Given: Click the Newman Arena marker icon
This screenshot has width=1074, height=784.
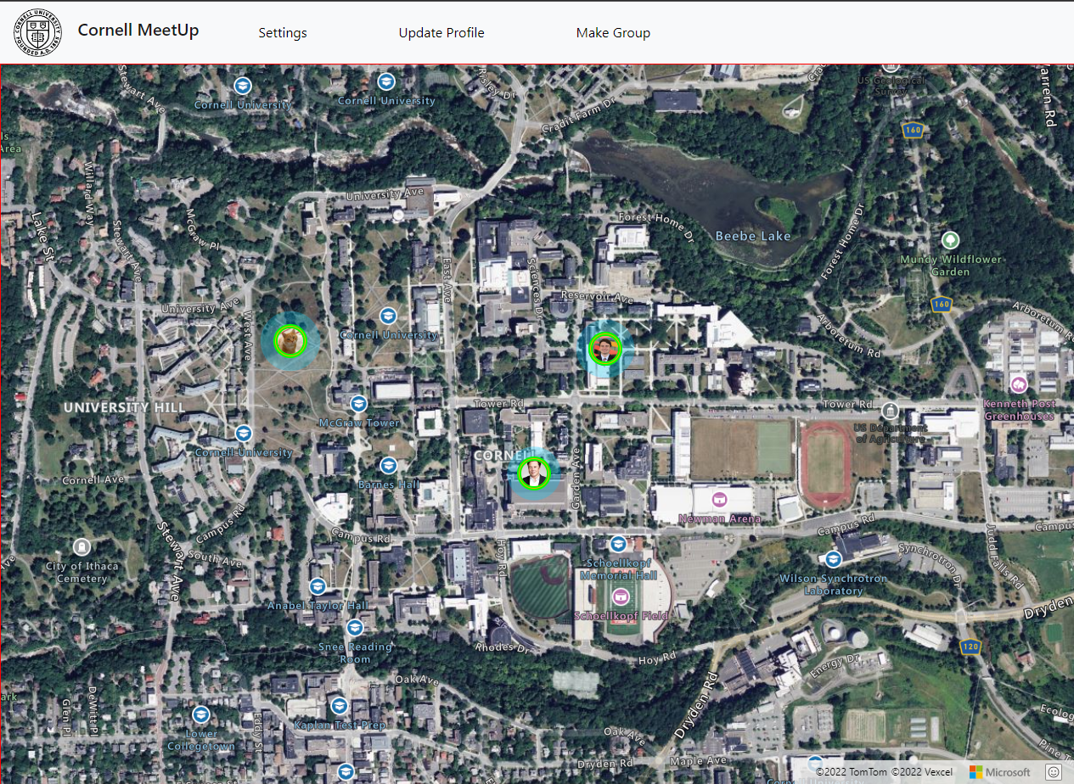Looking at the screenshot, I should tap(720, 498).
